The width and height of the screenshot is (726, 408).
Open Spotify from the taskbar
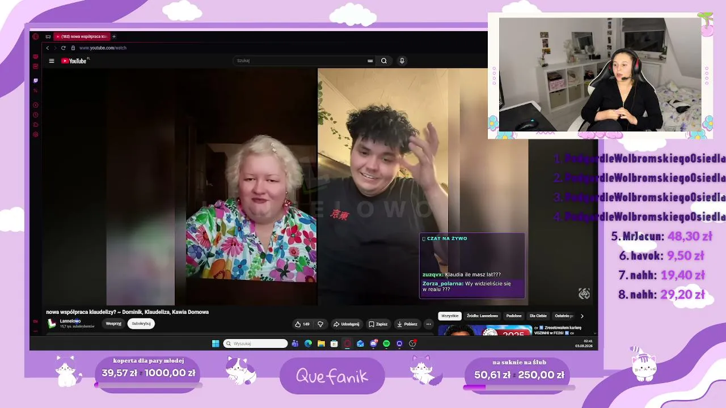(386, 343)
